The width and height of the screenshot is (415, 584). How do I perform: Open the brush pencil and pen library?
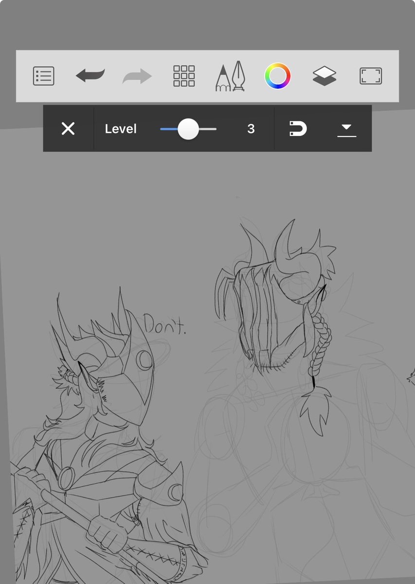[230, 76]
